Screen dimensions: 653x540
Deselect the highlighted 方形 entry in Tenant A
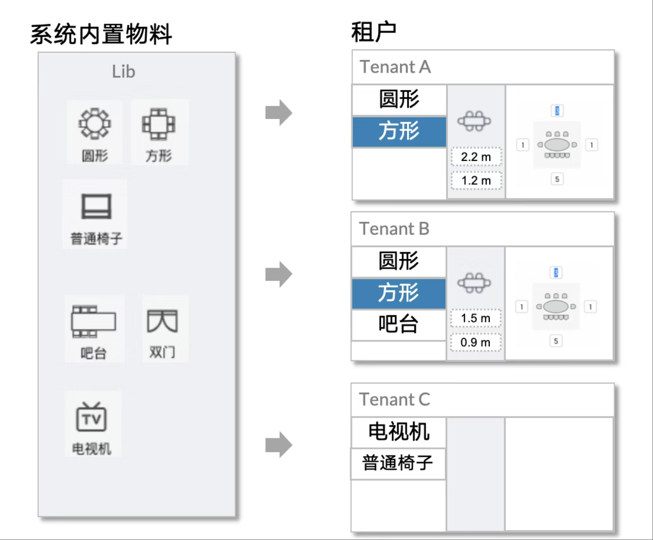pyautogui.click(x=399, y=132)
